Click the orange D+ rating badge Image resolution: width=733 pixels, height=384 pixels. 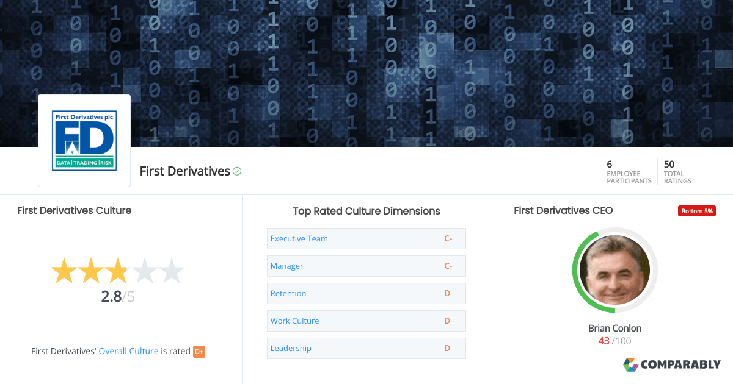pos(199,351)
